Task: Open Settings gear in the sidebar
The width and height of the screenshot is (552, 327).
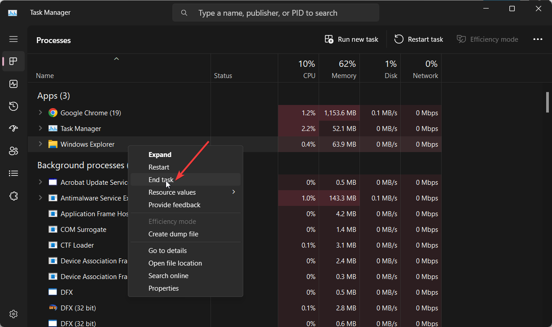Action: point(13,314)
